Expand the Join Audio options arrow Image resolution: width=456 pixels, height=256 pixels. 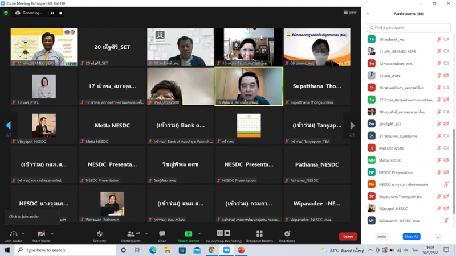[23, 234]
